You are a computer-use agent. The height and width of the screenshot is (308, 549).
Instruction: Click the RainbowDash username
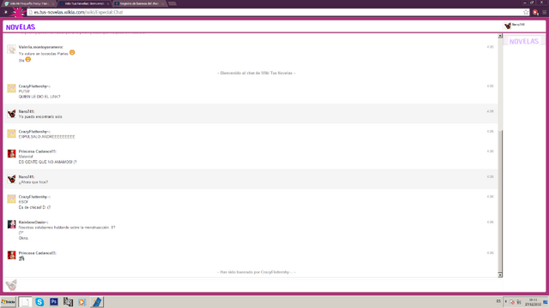click(x=33, y=222)
